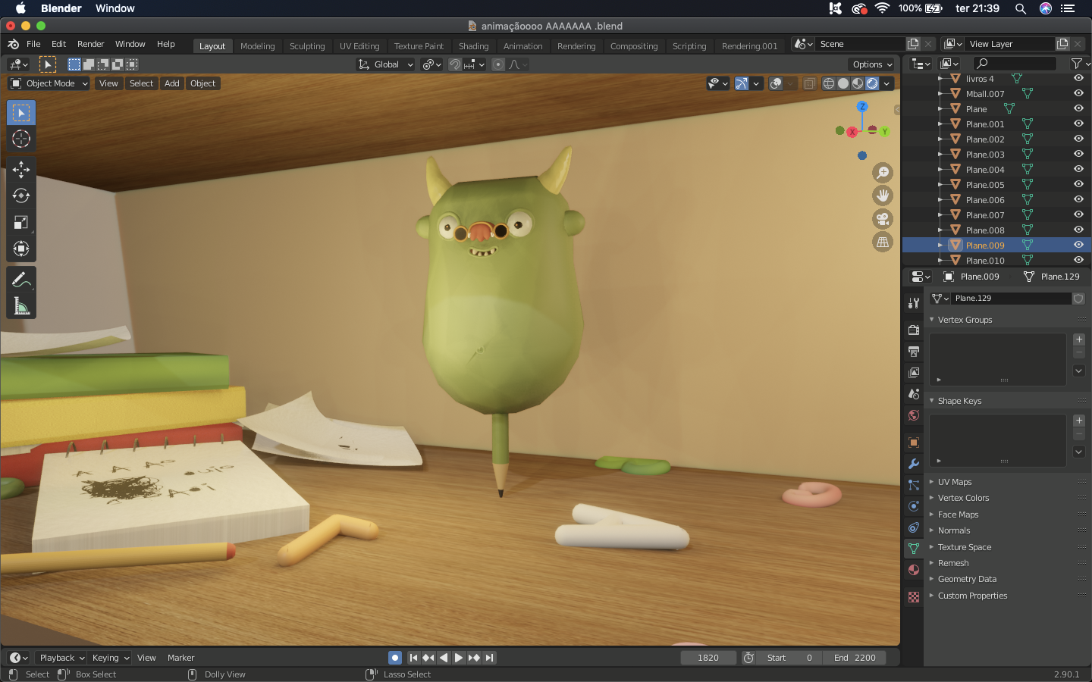Click the viewport zoom magnifier icon
This screenshot has height=682, width=1092.
[883, 173]
